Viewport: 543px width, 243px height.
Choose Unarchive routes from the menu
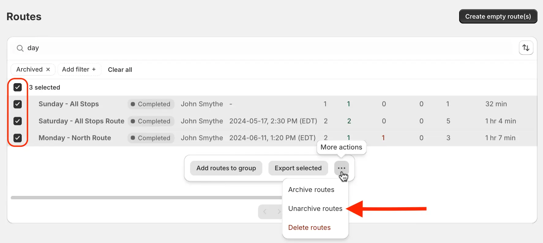coord(315,209)
